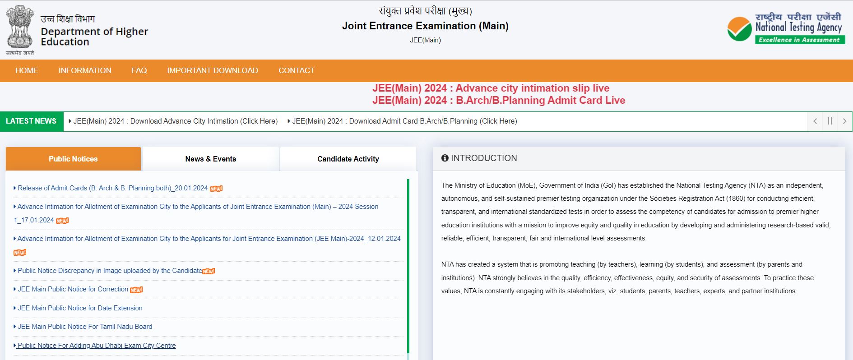Click the LATEST NEWS label

pos(31,121)
